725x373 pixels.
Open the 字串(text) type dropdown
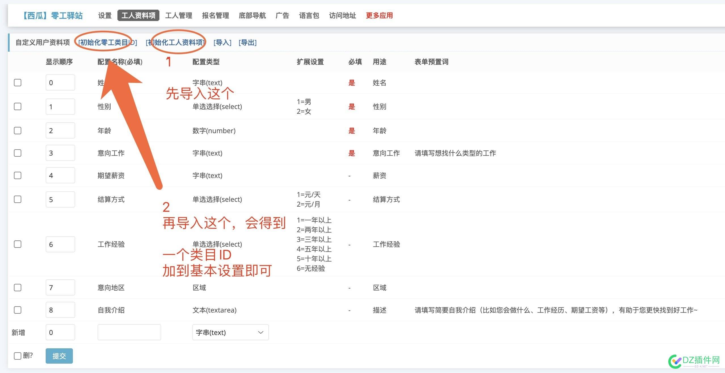[x=230, y=332]
